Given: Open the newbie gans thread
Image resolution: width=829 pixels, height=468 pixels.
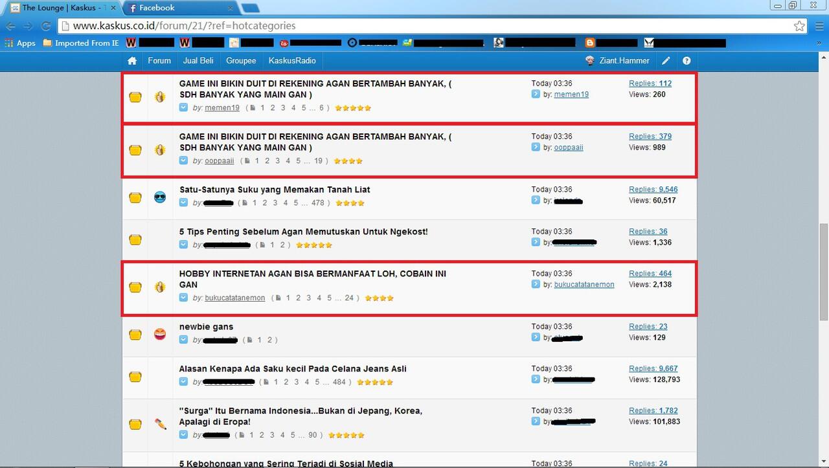Looking at the screenshot, I should (206, 327).
